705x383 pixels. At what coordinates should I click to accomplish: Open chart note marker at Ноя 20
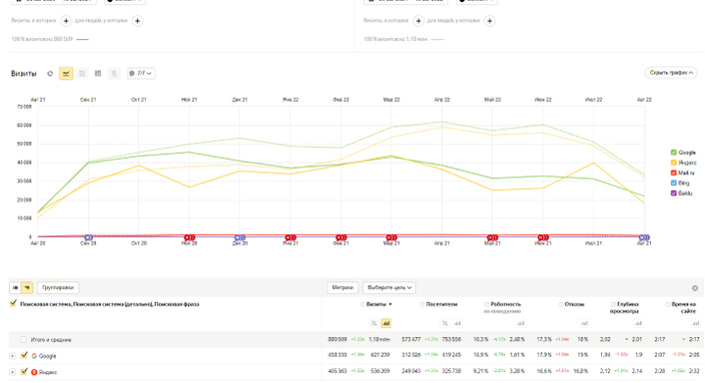pyautogui.click(x=190, y=237)
